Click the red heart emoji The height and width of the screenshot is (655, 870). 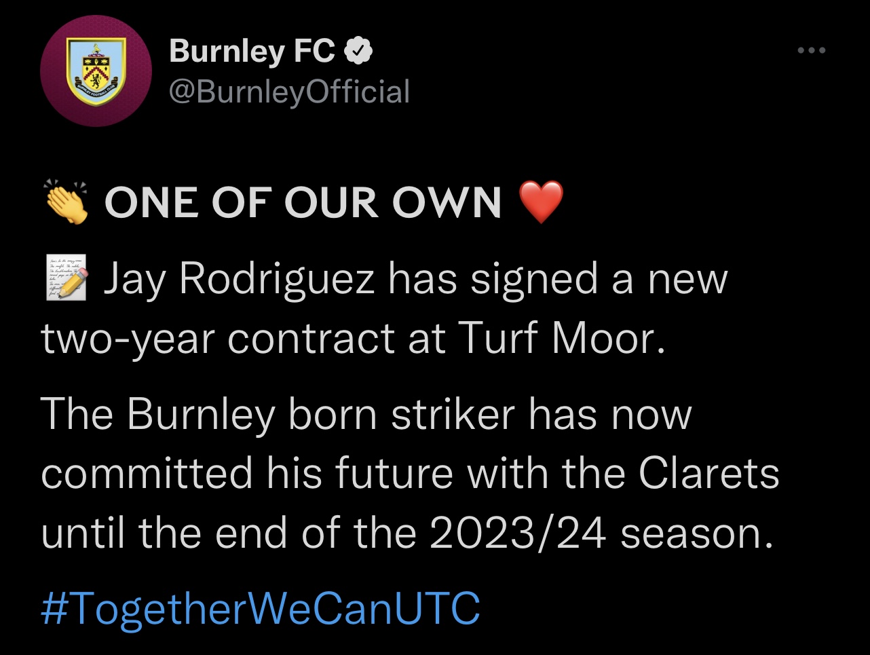coord(541,202)
